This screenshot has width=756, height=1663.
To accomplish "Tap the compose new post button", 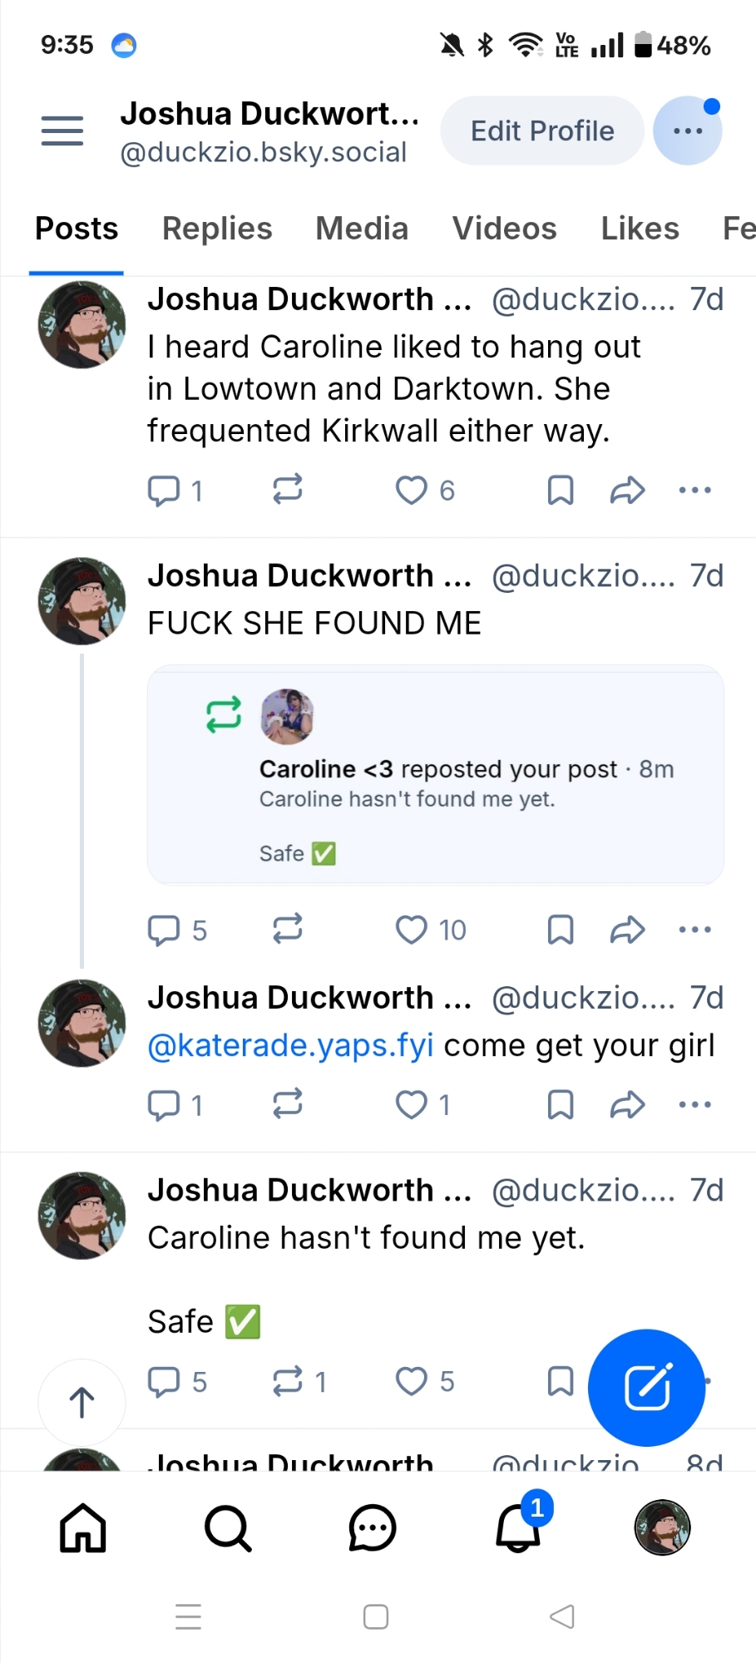I will [x=646, y=1387].
